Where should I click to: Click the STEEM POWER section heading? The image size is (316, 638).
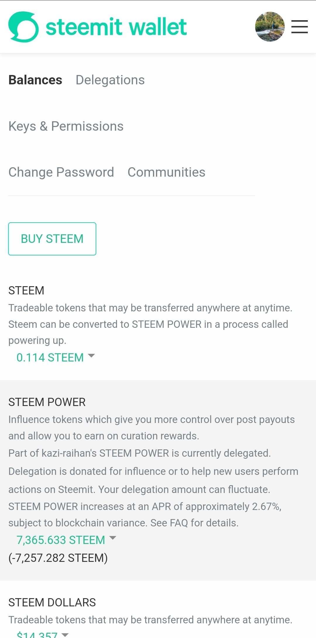47,402
